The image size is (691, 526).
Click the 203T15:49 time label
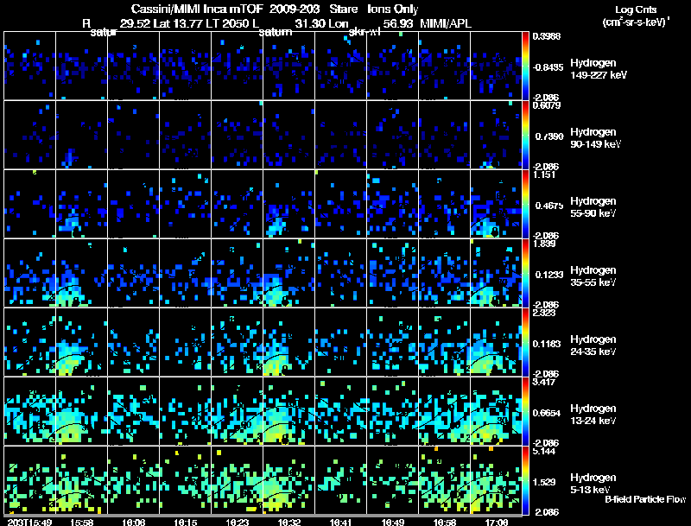30,522
